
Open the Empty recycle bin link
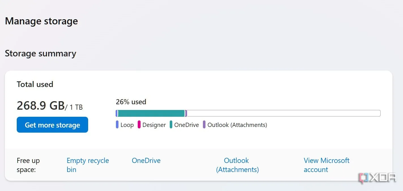pos(88,165)
